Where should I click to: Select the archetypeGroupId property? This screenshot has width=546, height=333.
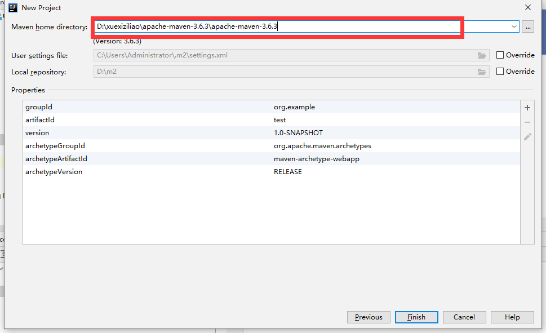click(x=55, y=146)
